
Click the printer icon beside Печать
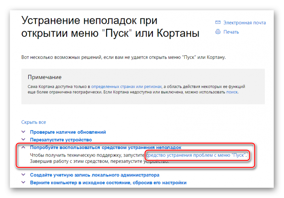pyautogui.click(x=218, y=32)
